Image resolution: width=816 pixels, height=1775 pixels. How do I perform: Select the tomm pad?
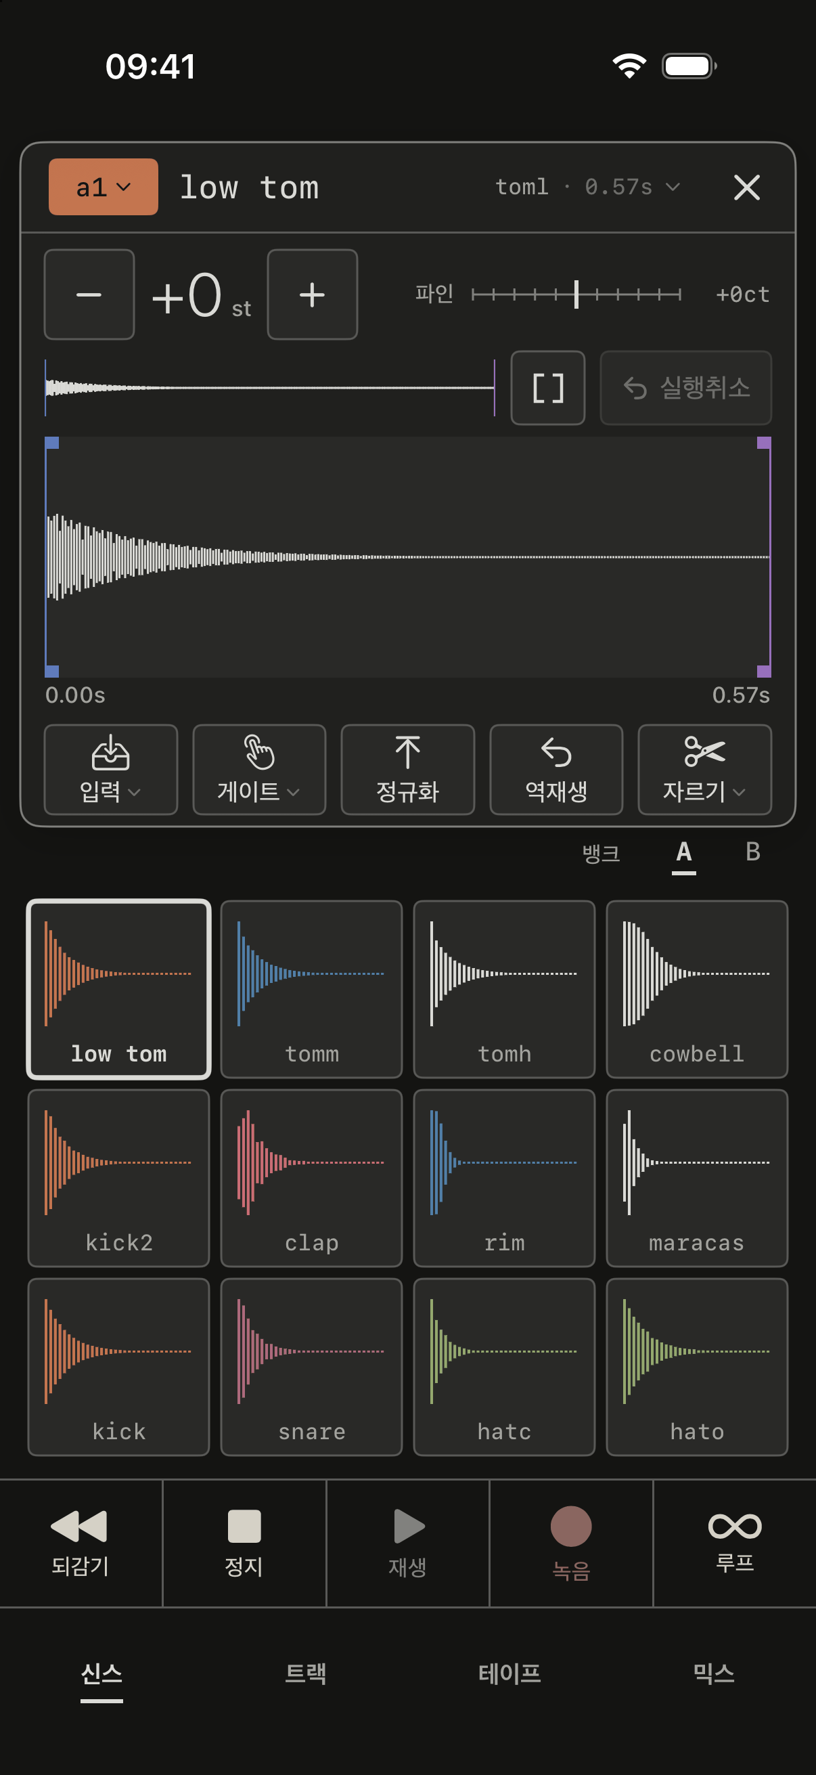tap(311, 989)
